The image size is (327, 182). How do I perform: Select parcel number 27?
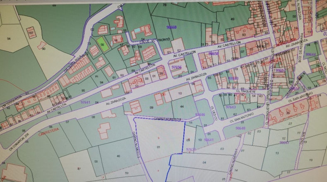(x=290, y=124)
